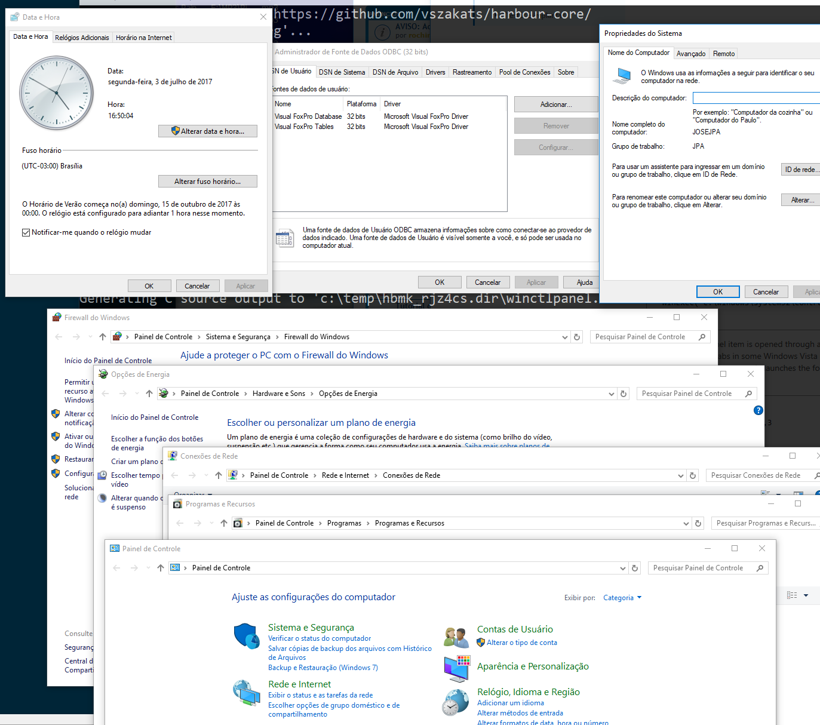Viewport: 820px width, 725px height.
Task: Select the Remoto tab in Propriedades do Sistema
Action: [x=724, y=54]
